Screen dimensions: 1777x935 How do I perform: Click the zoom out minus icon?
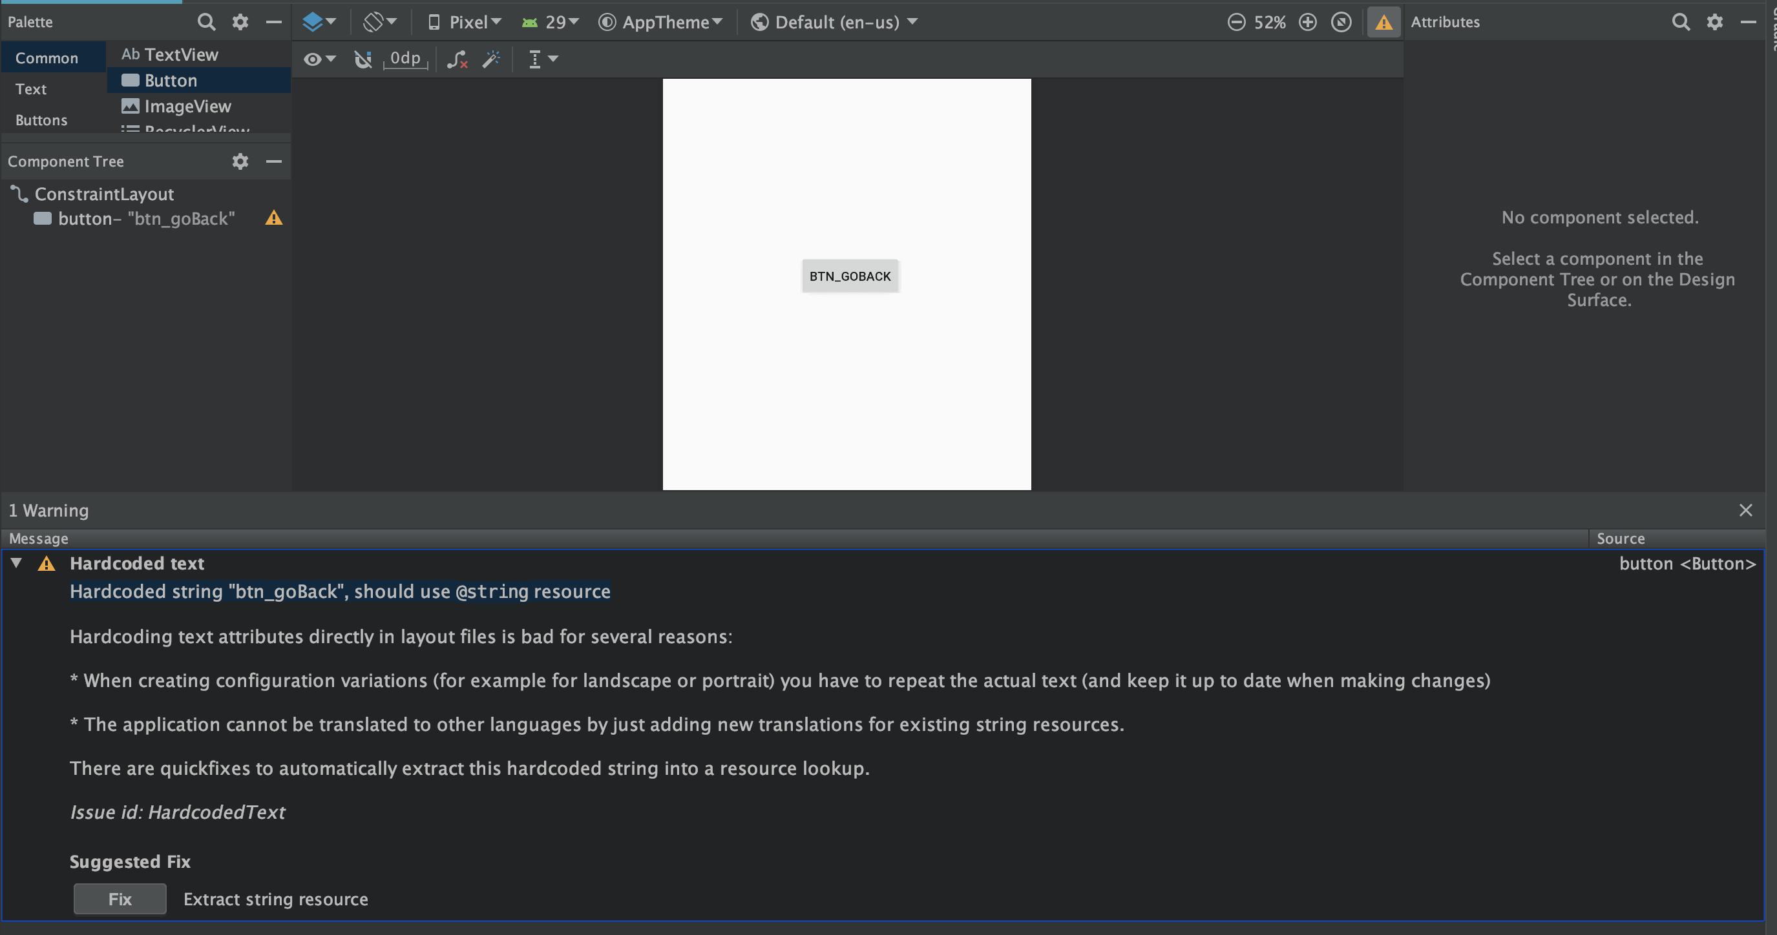pos(1236,22)
